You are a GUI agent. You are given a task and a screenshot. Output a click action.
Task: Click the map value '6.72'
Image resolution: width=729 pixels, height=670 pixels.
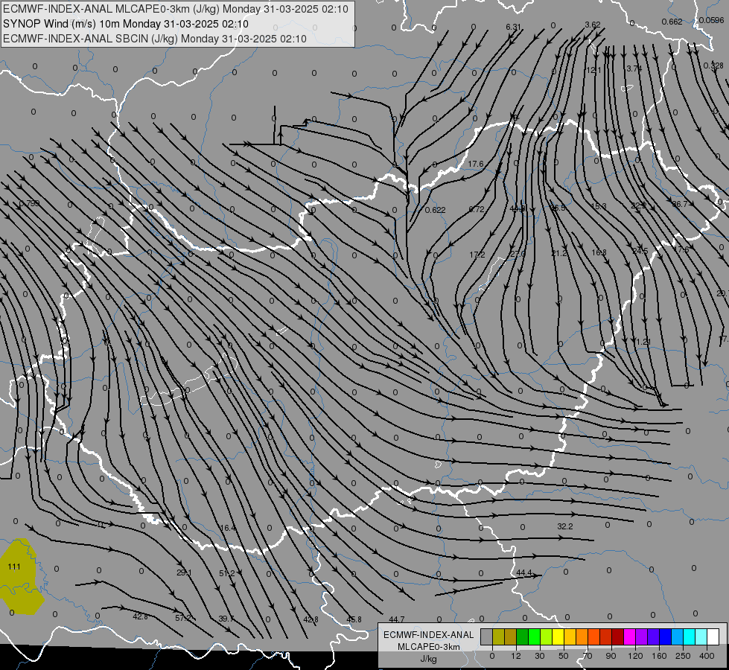pos(477,209)
